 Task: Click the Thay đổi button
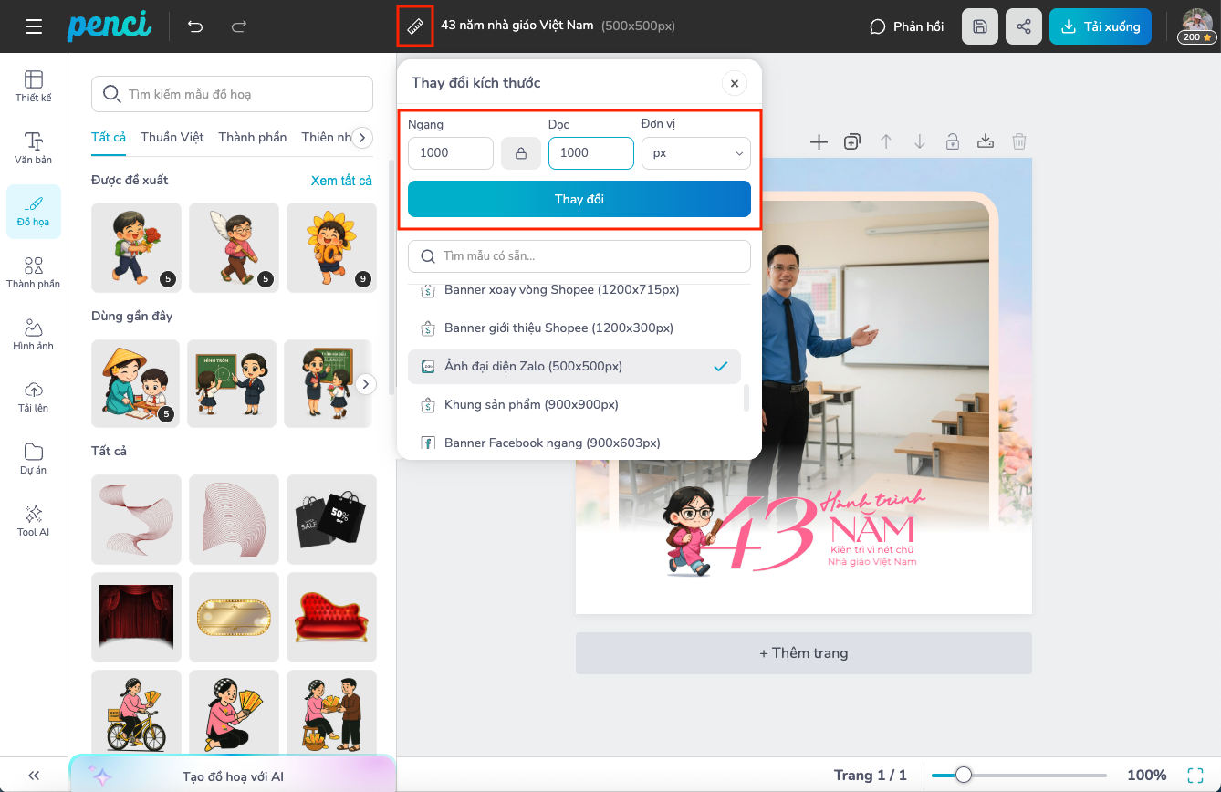pyautogui.click(x=579, y=199)
